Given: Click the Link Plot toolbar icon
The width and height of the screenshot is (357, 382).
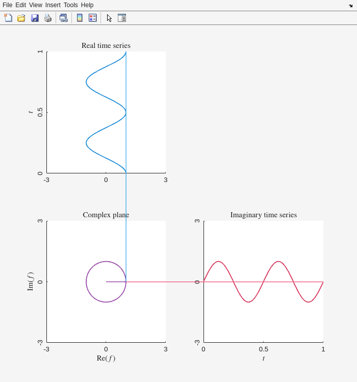Looking at the screenshot, I should (x=63, y=18).
